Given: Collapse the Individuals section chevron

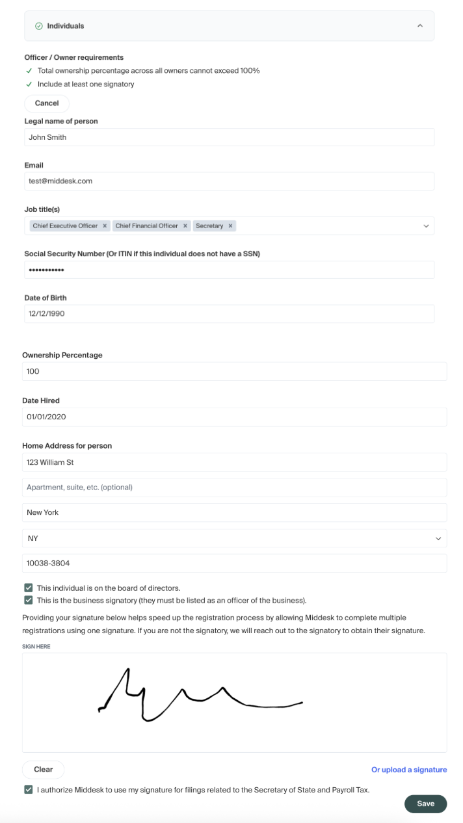Looking at the screenshot, I should pos(420,26).
